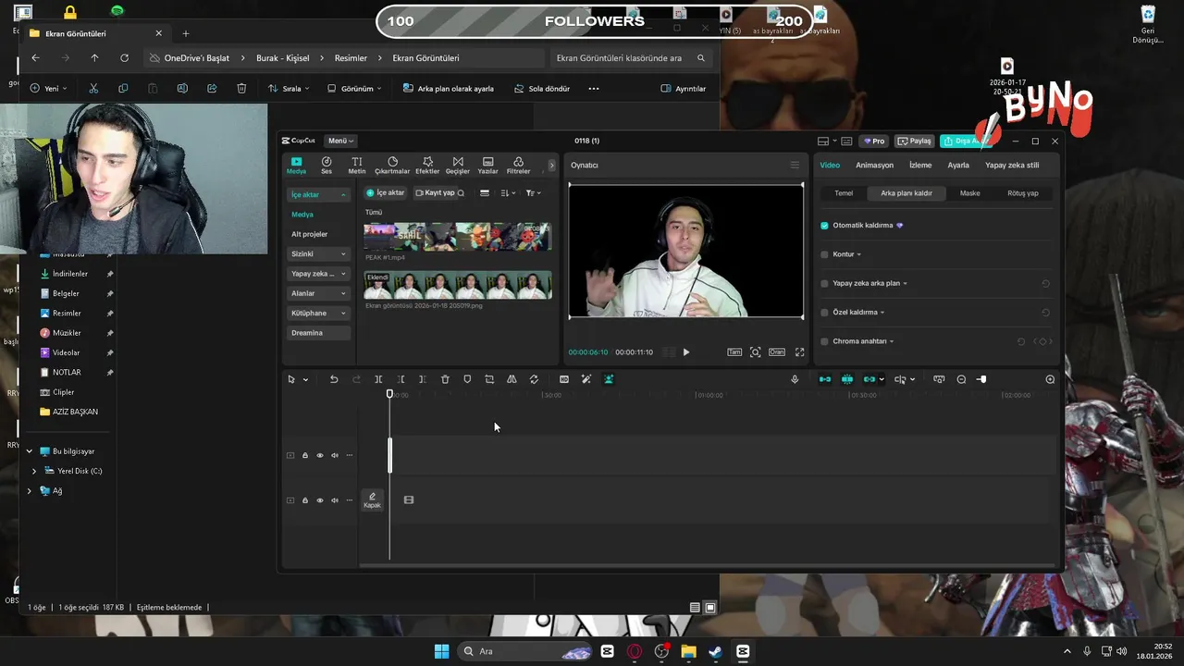The width and height of the screenshot is (1184, 666).
Task: Select the PEAK #1.mp4 media thumbnail
Action: pos(458,236)
